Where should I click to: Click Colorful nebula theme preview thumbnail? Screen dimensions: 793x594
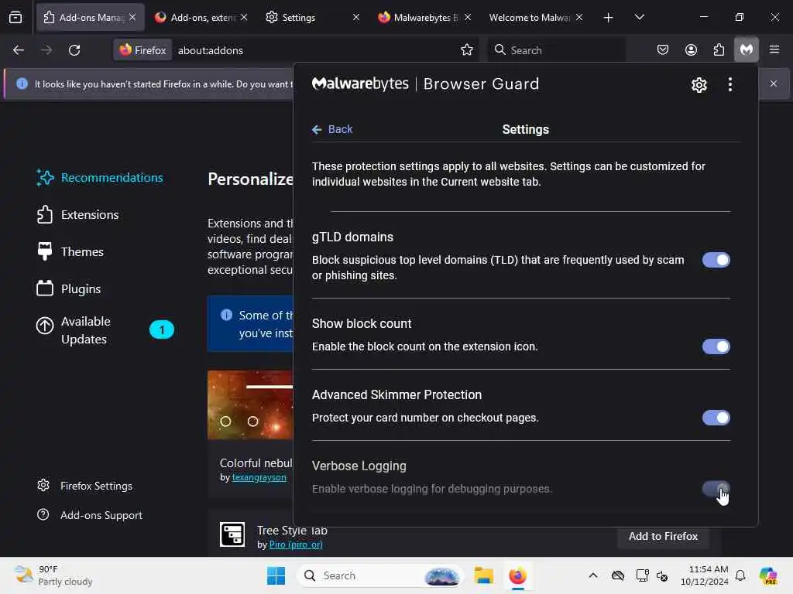250,405
